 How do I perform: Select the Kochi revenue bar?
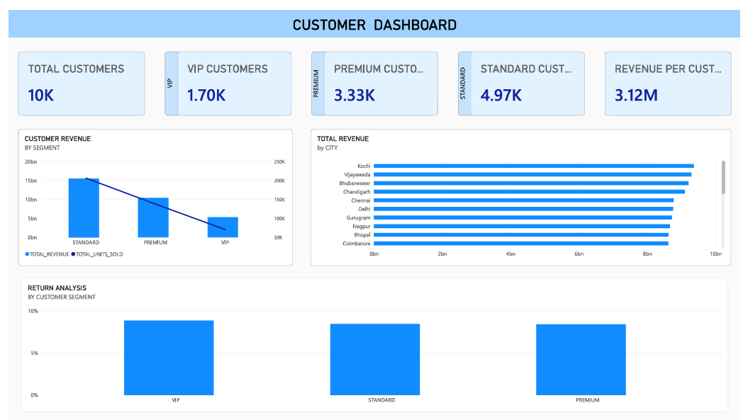click(533, 166)
